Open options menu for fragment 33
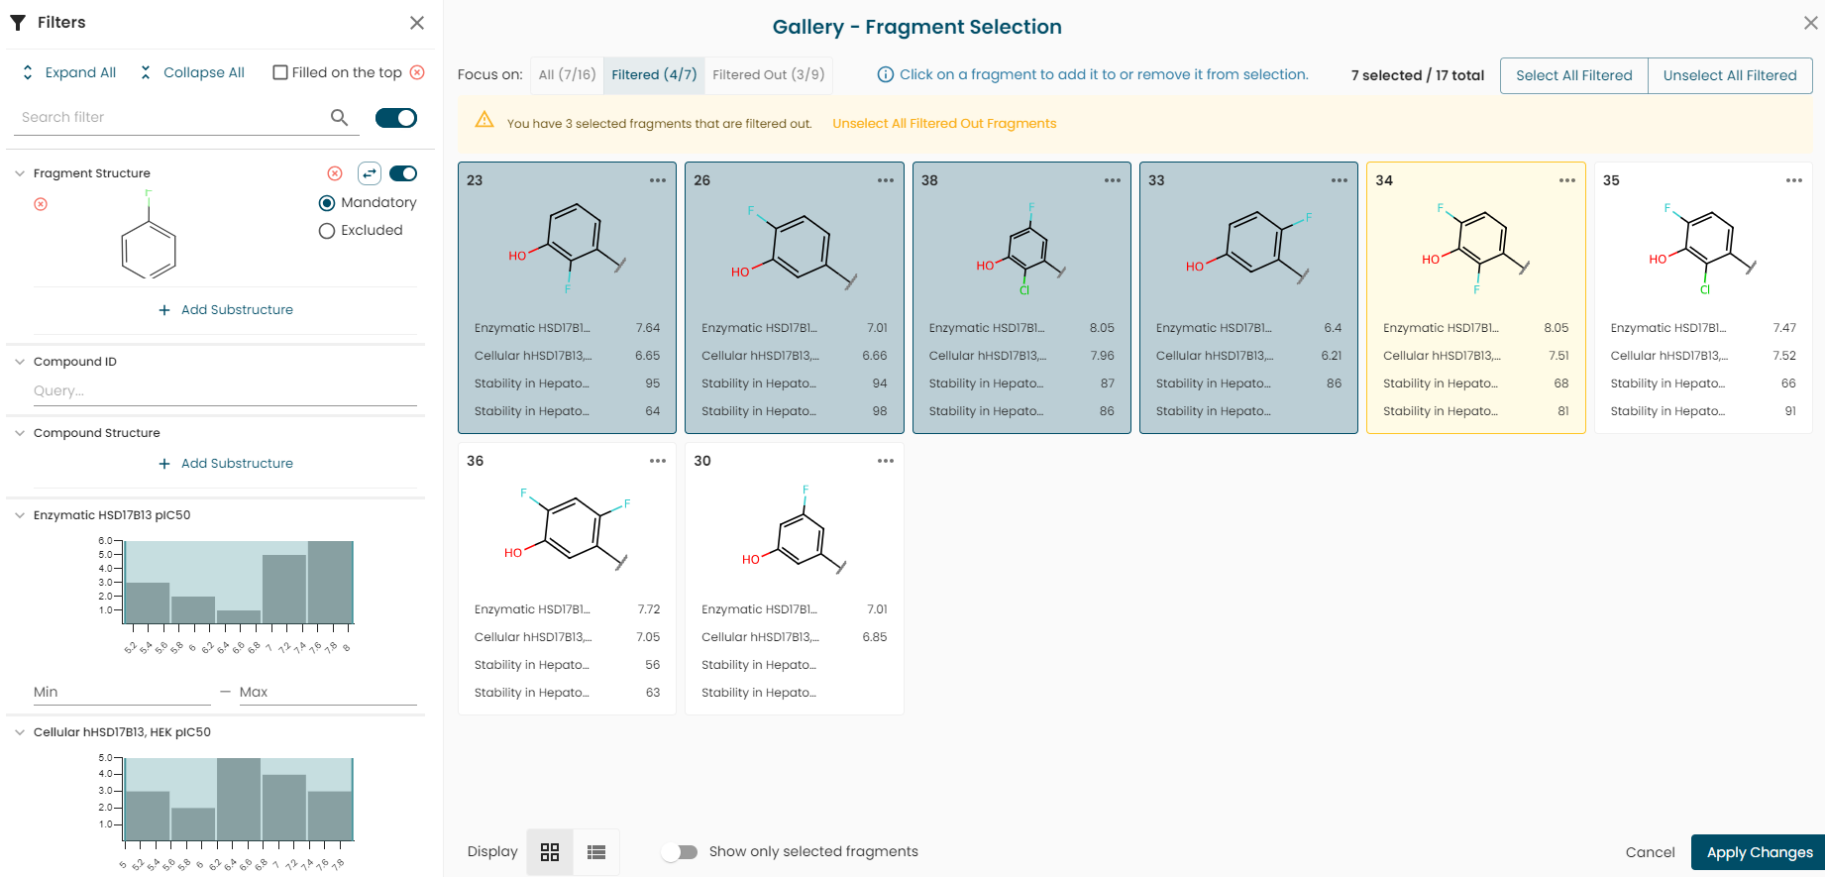1825x877 pixels. click(x=1340, y=180)
